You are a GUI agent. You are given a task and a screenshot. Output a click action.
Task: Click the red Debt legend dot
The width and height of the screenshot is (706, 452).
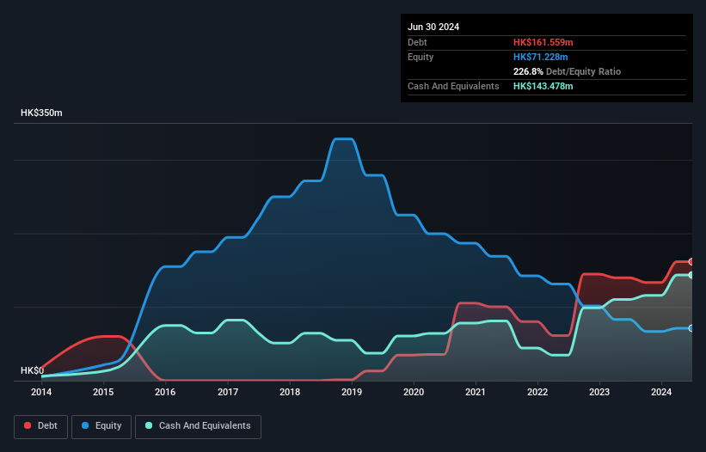coord(28,426)
